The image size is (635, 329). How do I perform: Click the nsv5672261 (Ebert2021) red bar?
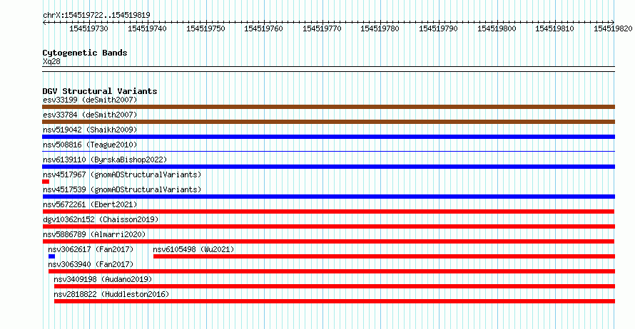(328, 211)
